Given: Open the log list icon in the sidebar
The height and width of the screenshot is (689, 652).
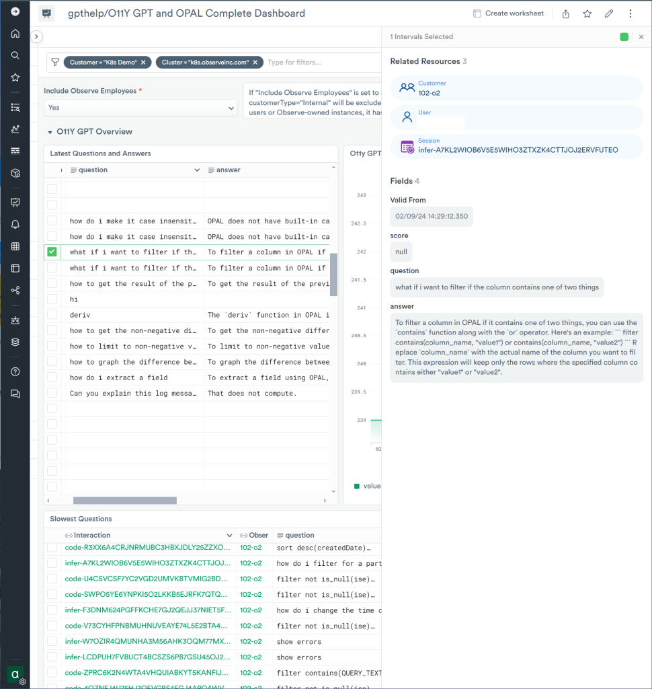Looking at the screenshot, I should pos(15,107).
